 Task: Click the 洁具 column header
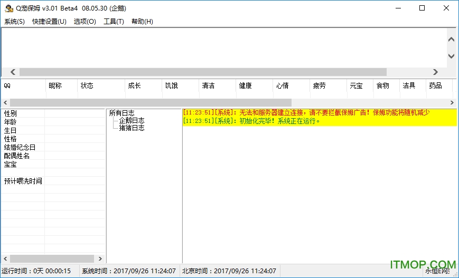[413, 85]
